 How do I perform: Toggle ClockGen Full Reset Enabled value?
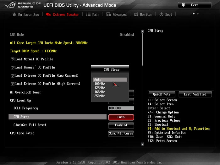pos(121,125)
